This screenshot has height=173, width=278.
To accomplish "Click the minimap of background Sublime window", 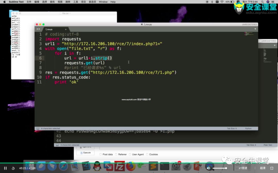I will (x=267, y=55).
